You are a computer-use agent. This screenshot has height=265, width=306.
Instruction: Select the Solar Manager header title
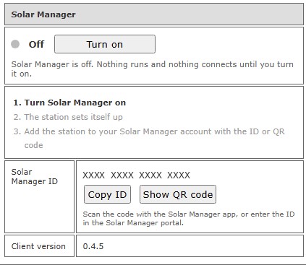click(43, 14)
